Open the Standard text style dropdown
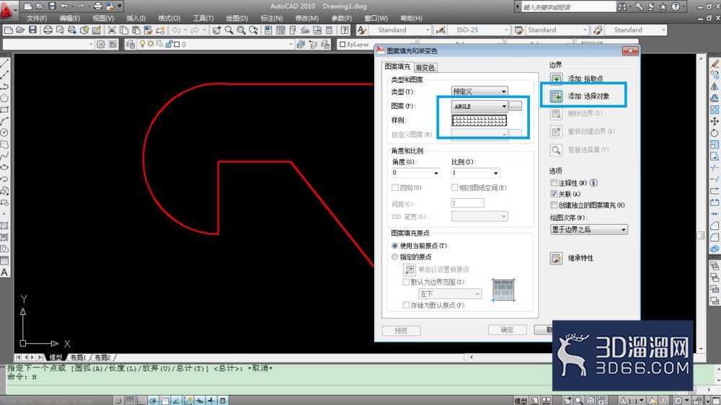The height and width of the screenshot is (405, 721). point(399,30)
